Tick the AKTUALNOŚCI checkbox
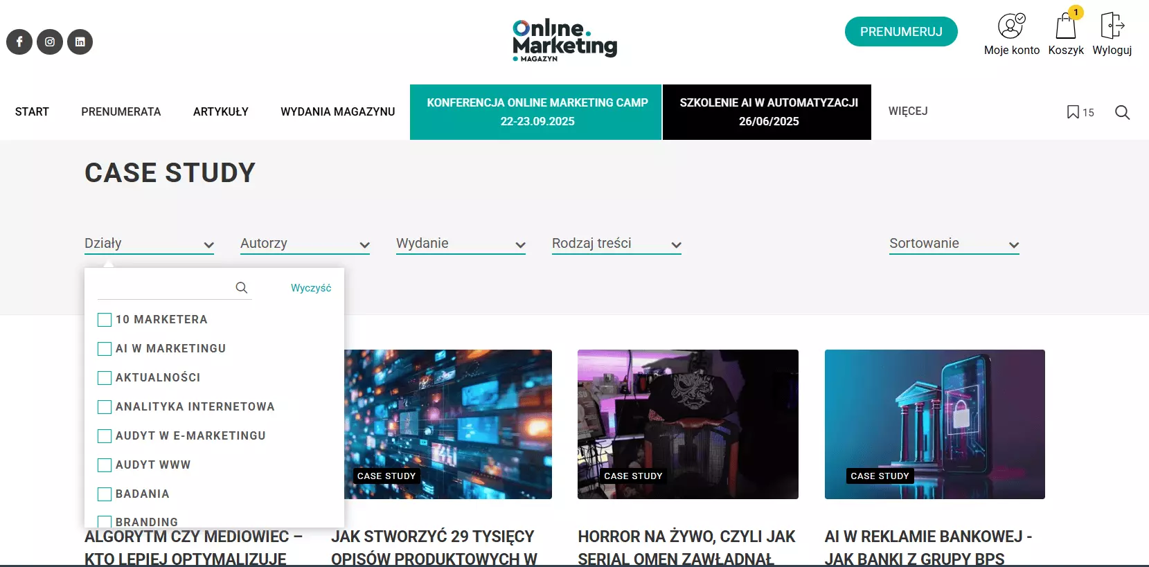The width and height of the screenshot is (1149, 567). click(x=105, y=378)
